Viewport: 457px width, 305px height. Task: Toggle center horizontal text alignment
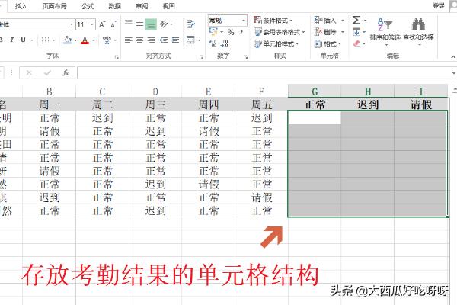(x=140, y=40)
